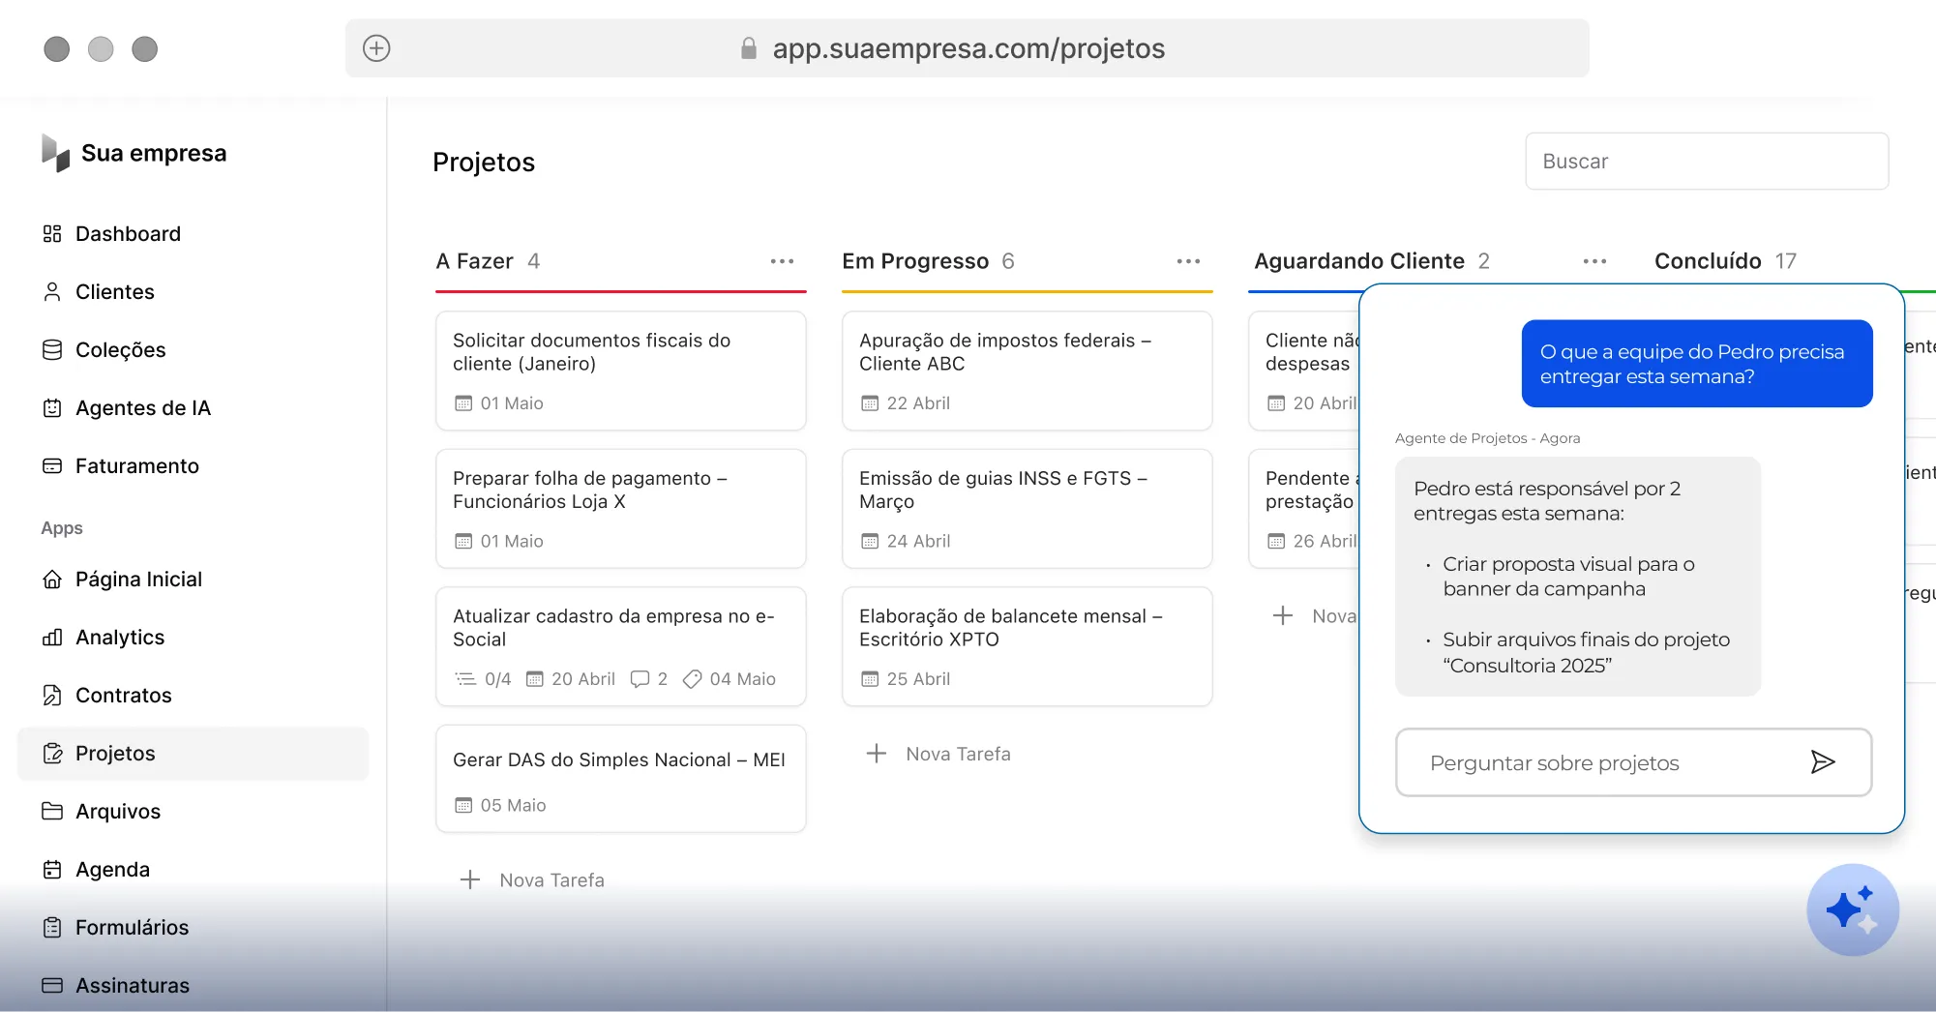Open the comments icon on e-Social task
The image size is (1936, 1012).
click(x=640, y=679)
